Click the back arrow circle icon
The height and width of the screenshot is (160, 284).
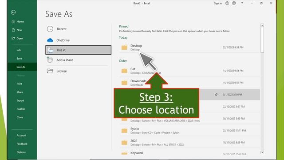13,12
